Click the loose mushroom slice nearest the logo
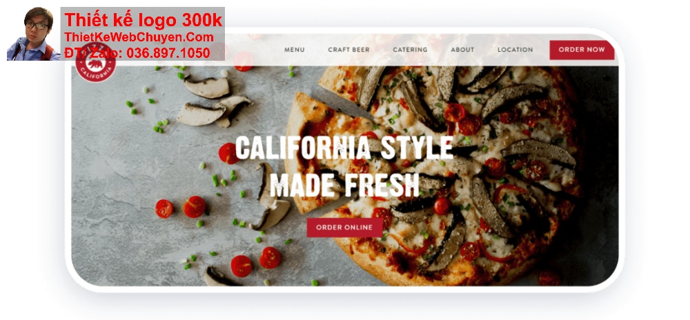Screen dimensions: 690x320 (x=207, y=87)
